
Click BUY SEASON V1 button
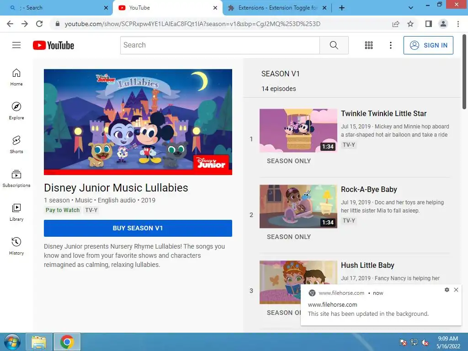[138, 228]
